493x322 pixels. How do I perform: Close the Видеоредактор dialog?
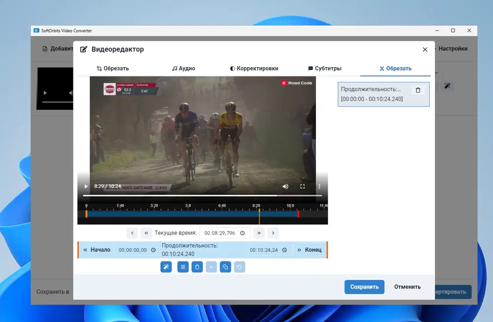coord(425,49)
